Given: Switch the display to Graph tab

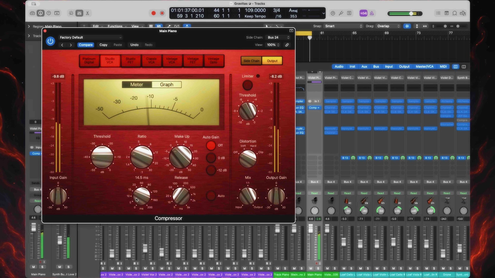Looking at the screenshot, I should coord(167,85).
